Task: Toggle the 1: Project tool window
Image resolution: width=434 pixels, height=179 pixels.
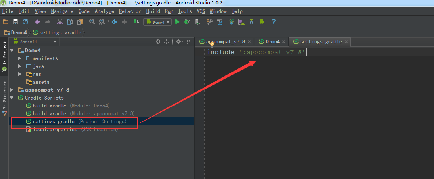Action: click(x=4, y=57)
